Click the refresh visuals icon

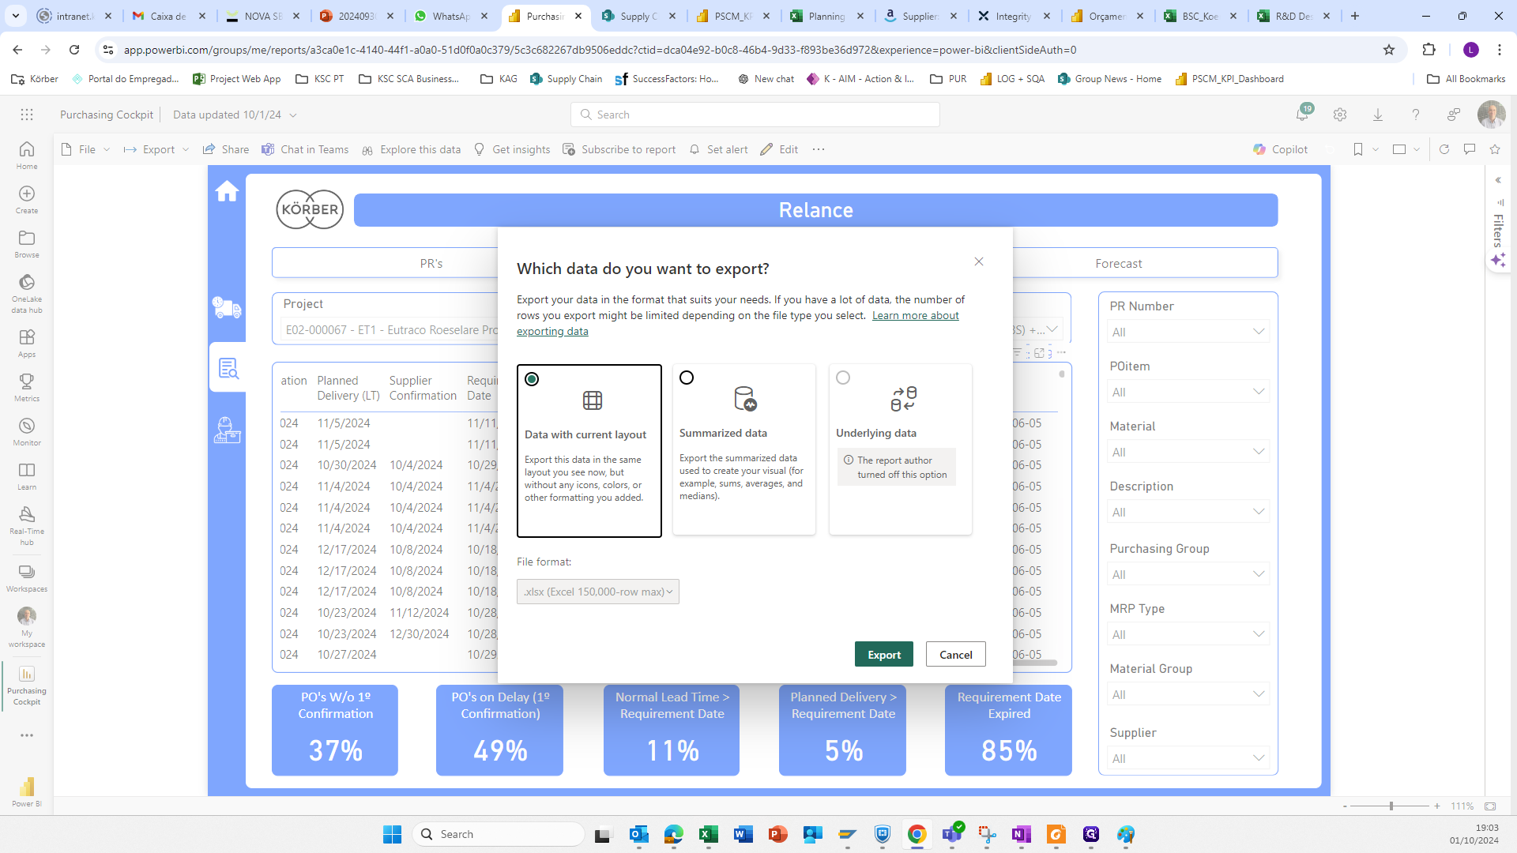1444,149
